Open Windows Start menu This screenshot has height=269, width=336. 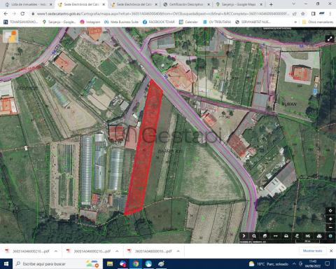coord(6,264)
